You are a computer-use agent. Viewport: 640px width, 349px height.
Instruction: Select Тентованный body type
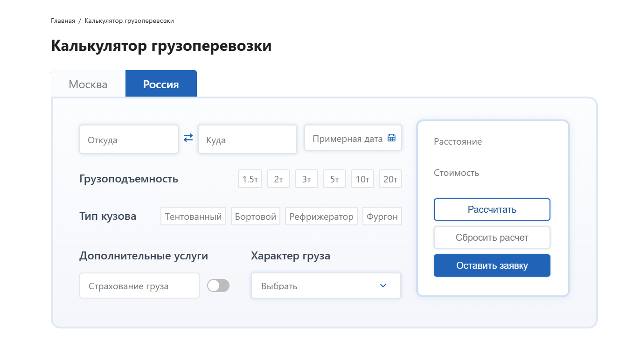click(193, 216)
